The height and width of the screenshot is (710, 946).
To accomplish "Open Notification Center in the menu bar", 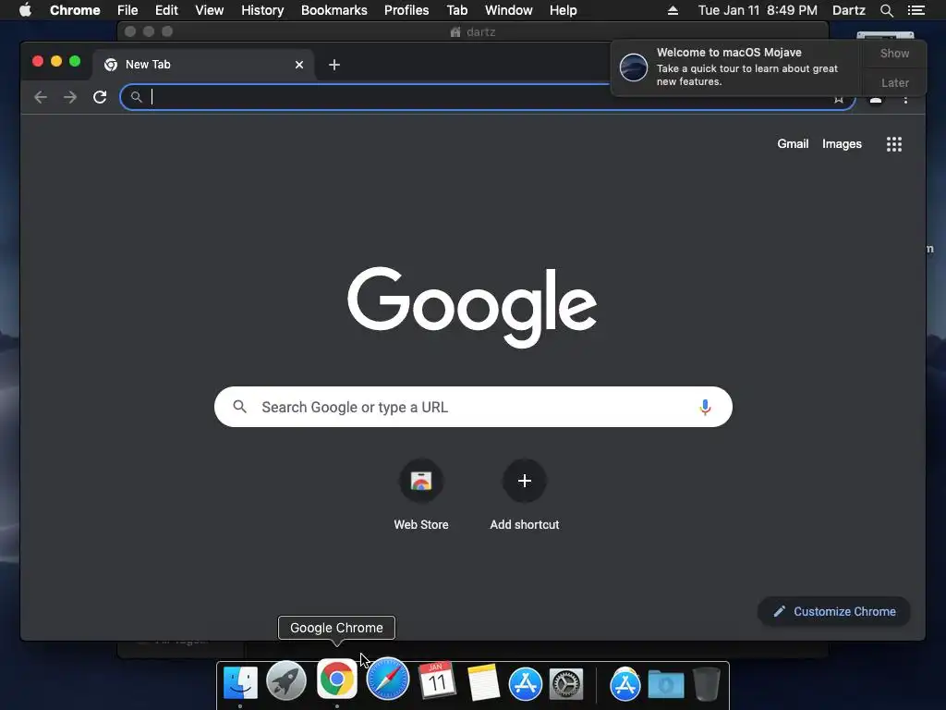I will point(916,10).
